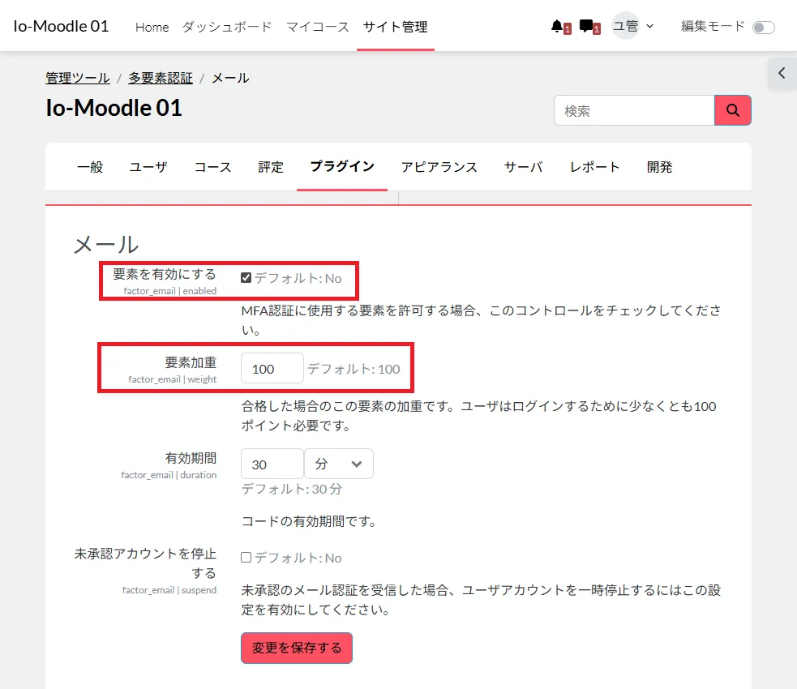Open the 分 duration unit dropdown

[339, 464]
